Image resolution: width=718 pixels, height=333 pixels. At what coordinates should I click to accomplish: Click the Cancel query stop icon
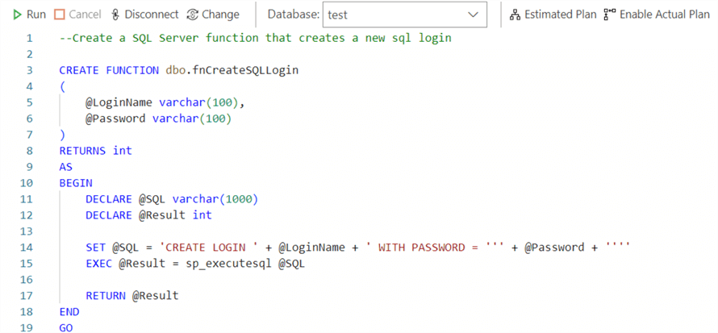click(60, 15)
